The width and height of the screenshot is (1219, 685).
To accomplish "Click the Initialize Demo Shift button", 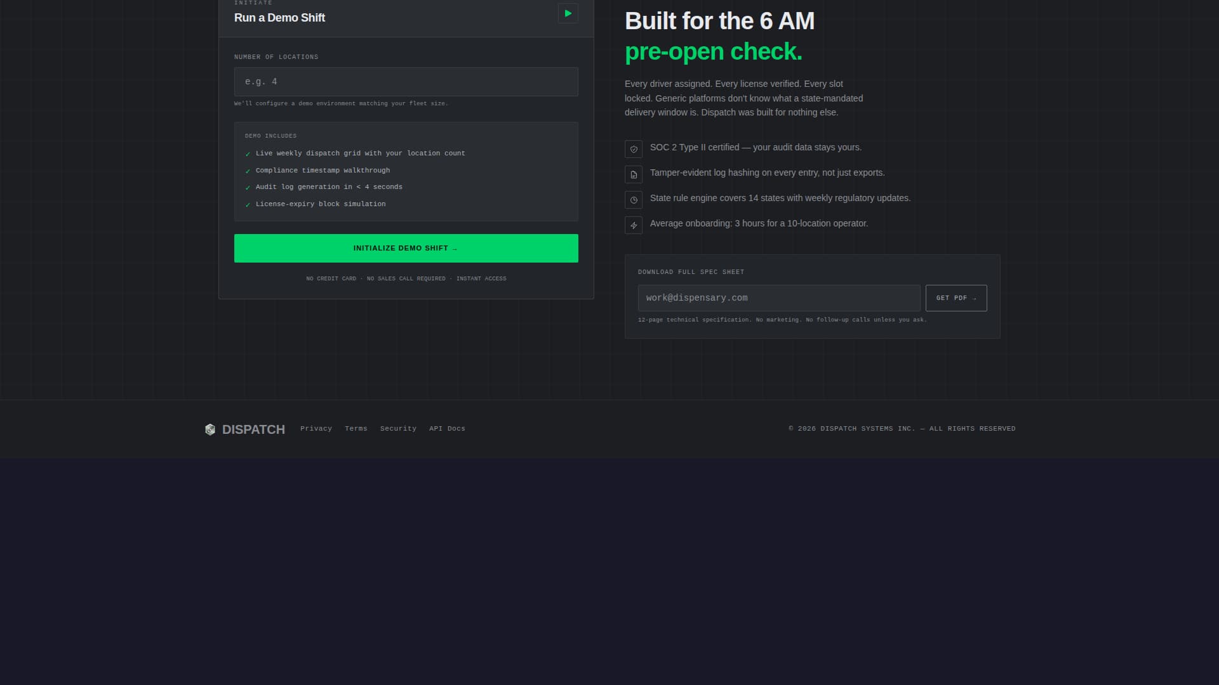I will [x=406, y=248].
